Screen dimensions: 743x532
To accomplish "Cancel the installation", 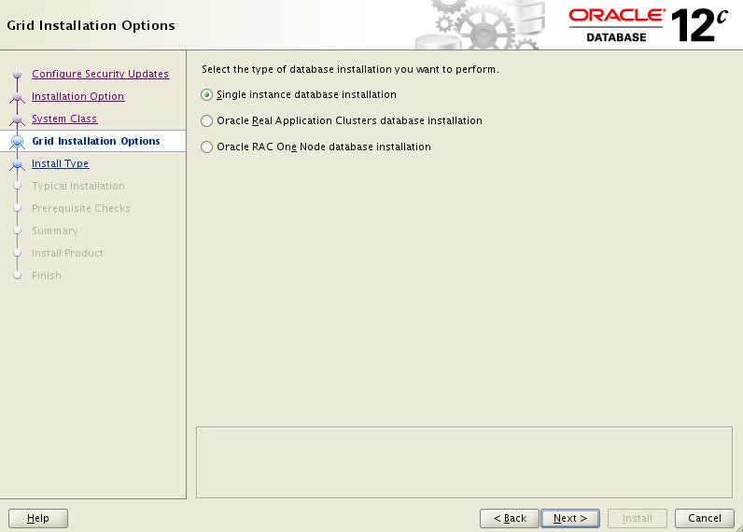I will coord(704,518).
